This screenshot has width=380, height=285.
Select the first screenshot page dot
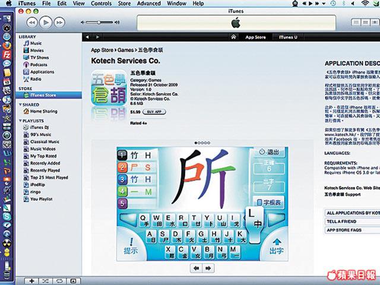pyautogui.click(x=196, y=143)
